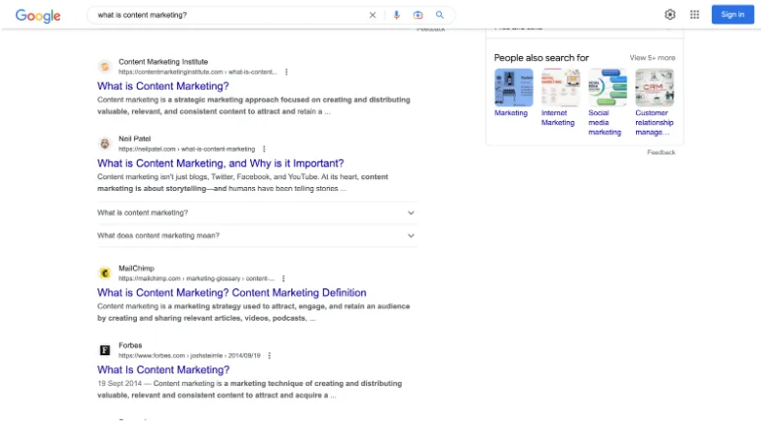The image size is (761, 435).
Task: Open search by image camera icon
Action: click(417, 15)
